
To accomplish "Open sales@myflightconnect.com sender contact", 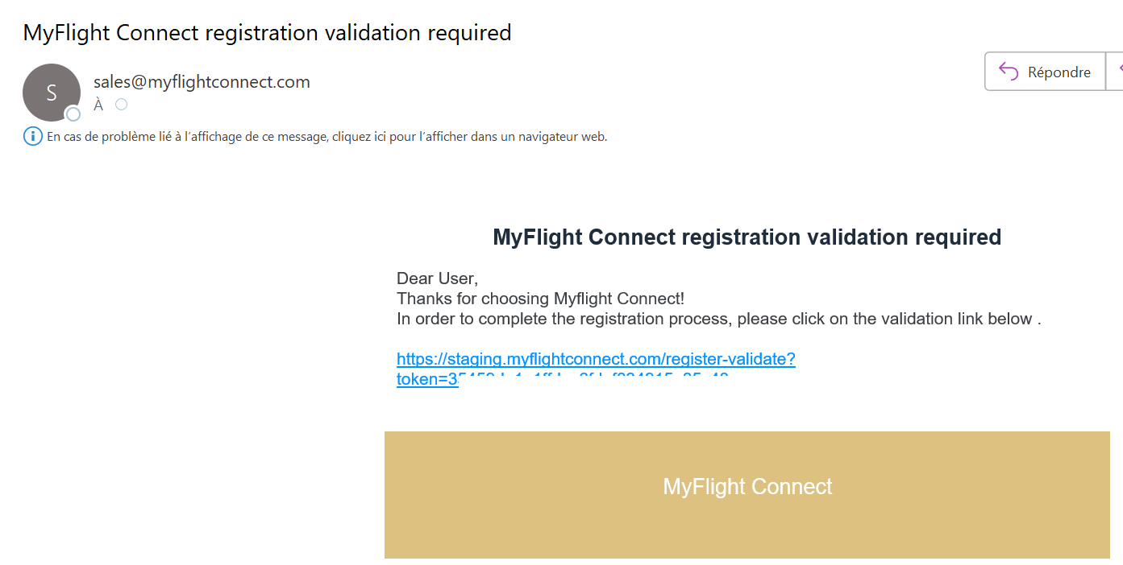I will [202, 81].
